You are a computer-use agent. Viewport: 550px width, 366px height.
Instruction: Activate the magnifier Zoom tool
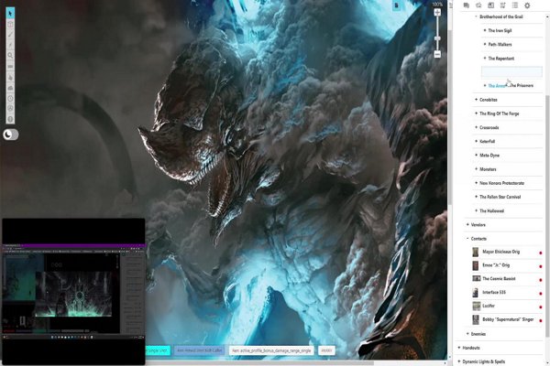[10, 55]
